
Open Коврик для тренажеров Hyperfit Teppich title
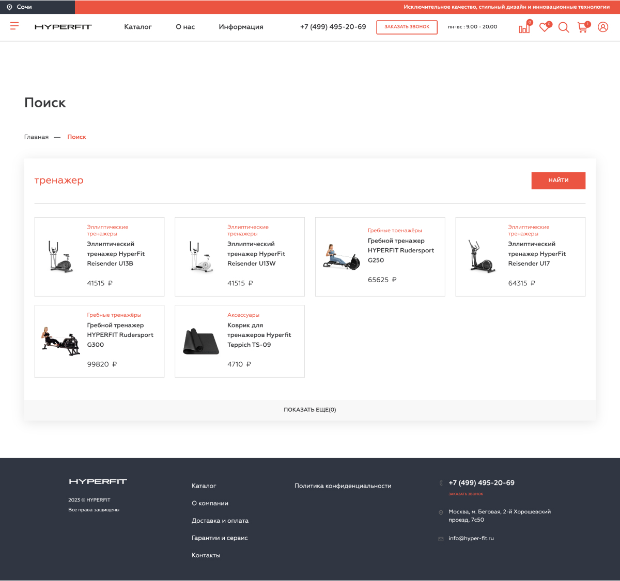259,335
